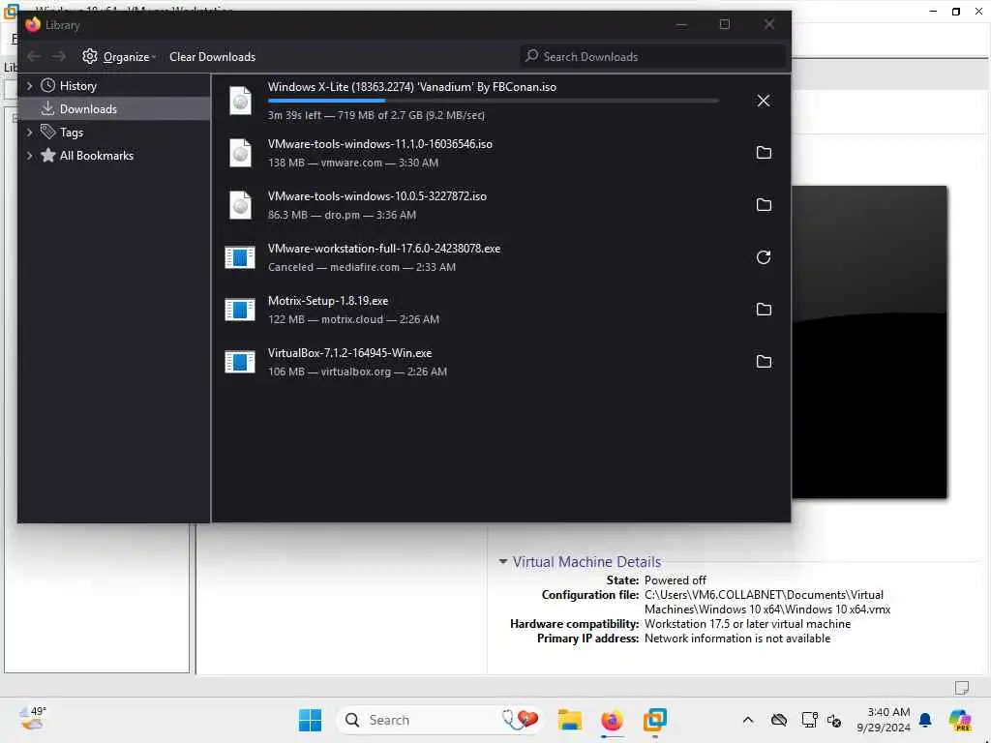Select All Bookmarks in the sidebar
This screenshot has width=991, height=743.
click(96, 156)
